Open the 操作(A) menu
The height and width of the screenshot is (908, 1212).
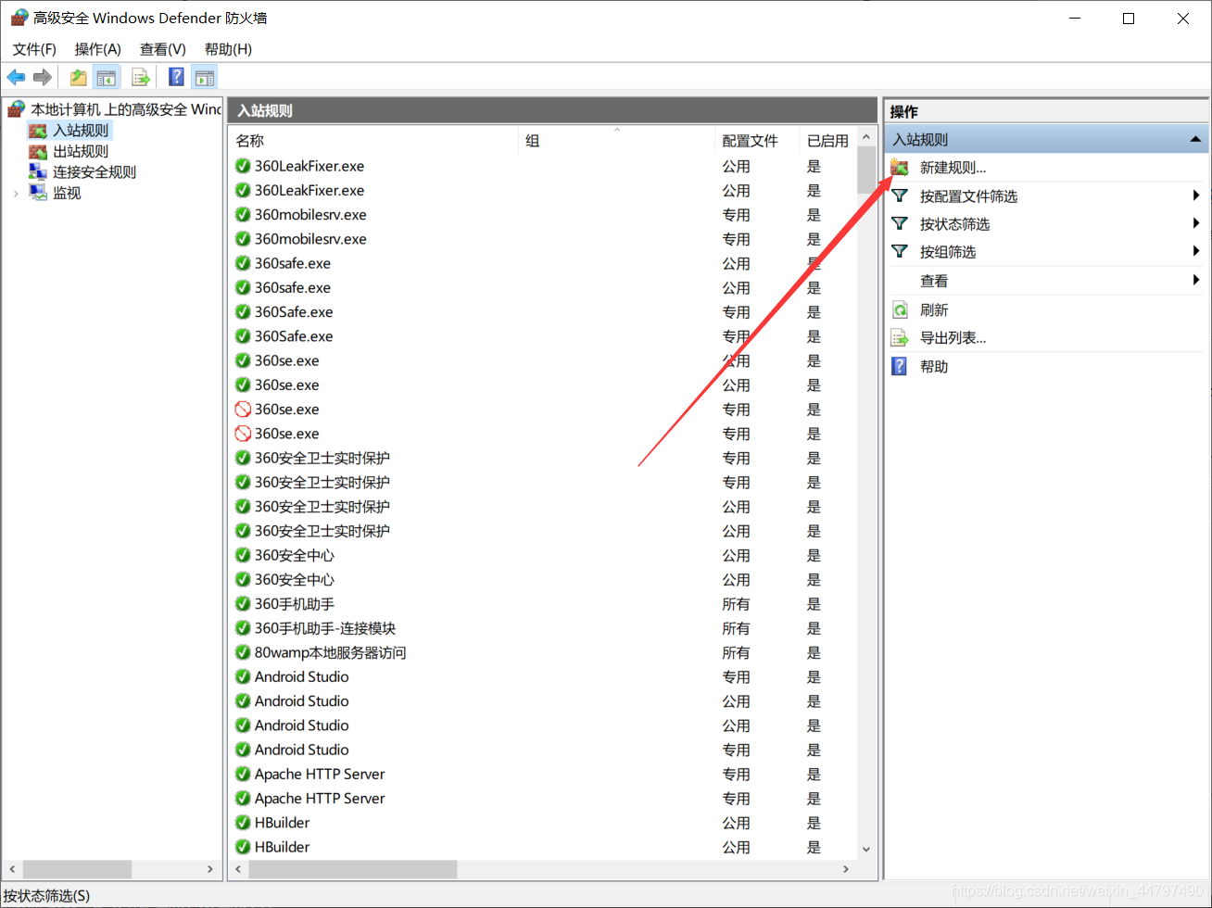coord(98,49)
